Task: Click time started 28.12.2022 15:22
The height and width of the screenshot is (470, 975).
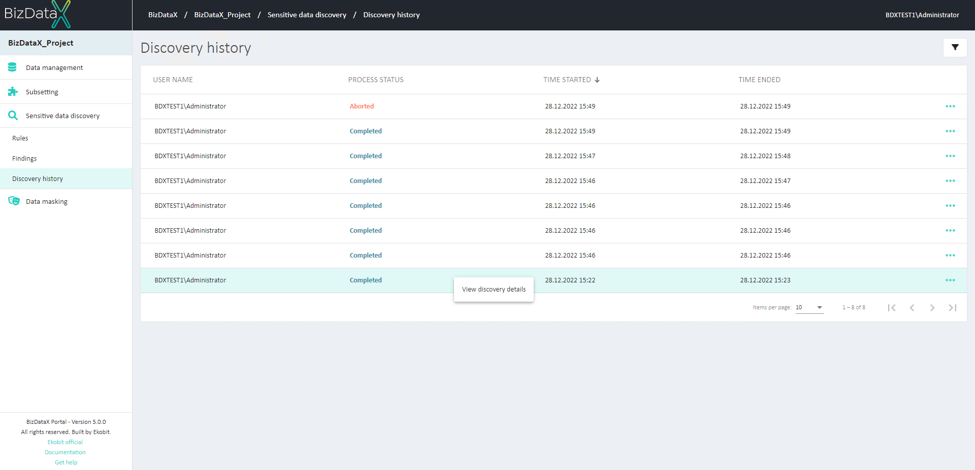Action: (x=570, y=280)
